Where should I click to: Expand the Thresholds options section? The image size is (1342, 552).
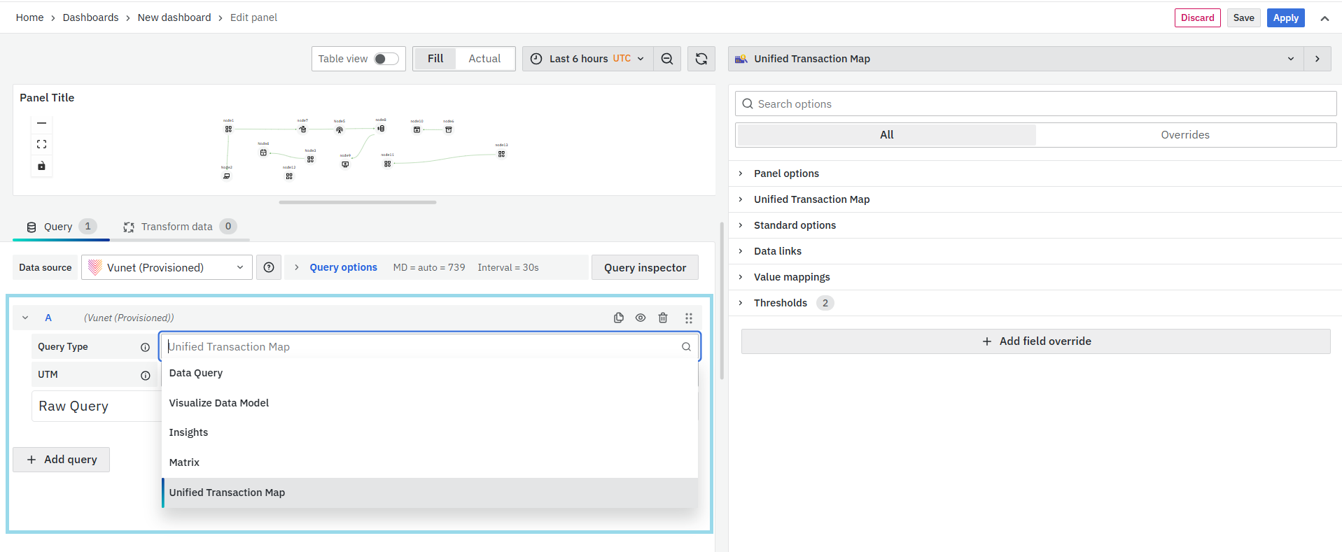click(x=780, y=303)
